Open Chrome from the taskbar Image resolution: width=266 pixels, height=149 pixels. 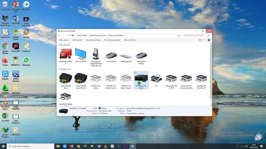pyautogui.click(x=79, y=146)
